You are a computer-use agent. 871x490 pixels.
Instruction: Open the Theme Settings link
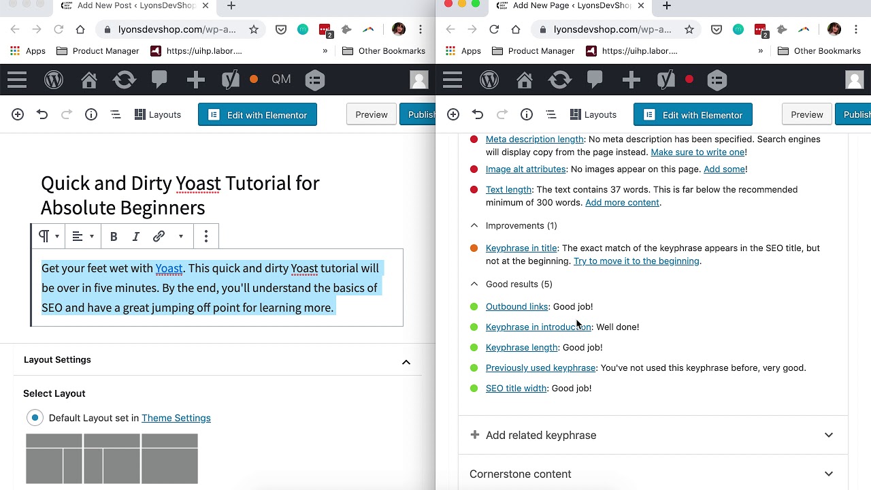click(176, 418)
